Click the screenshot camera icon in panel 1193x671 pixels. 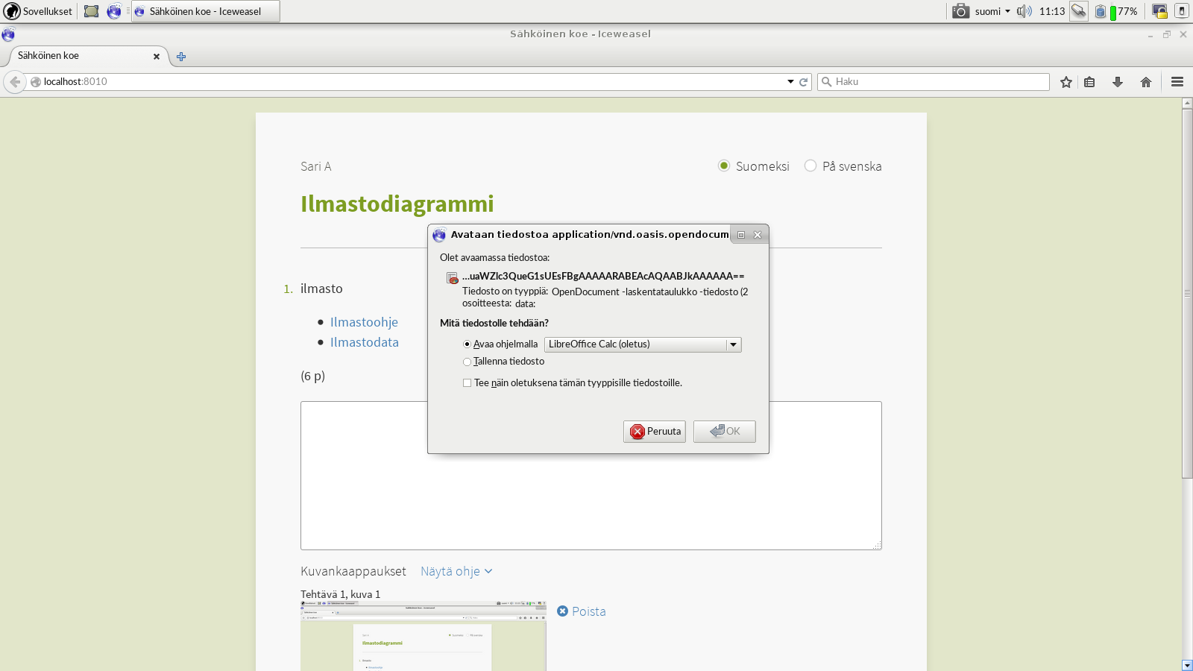coord(960,11)
